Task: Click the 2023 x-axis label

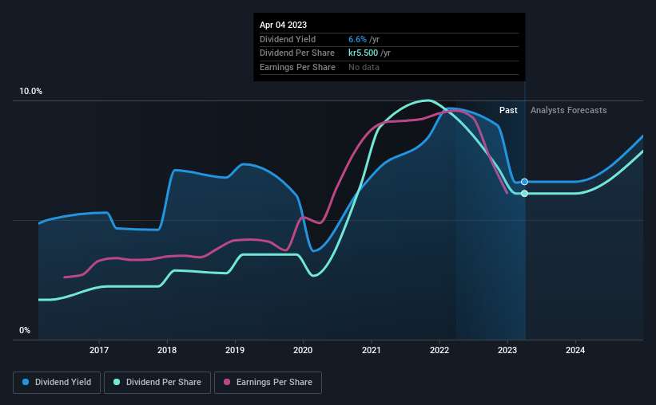Action: click(x=507, y=350)
